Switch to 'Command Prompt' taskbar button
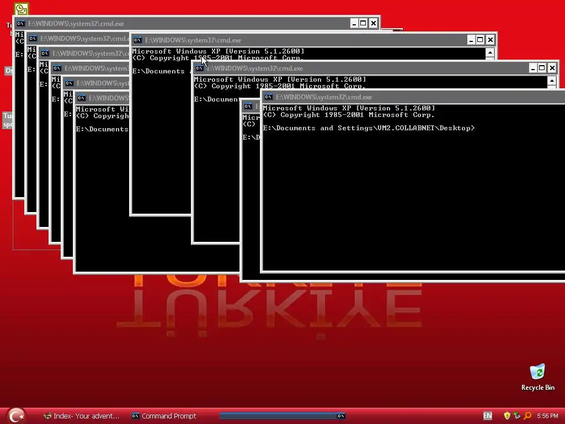Viewport: 565px width, 424px height. click(x=164, y=416)
